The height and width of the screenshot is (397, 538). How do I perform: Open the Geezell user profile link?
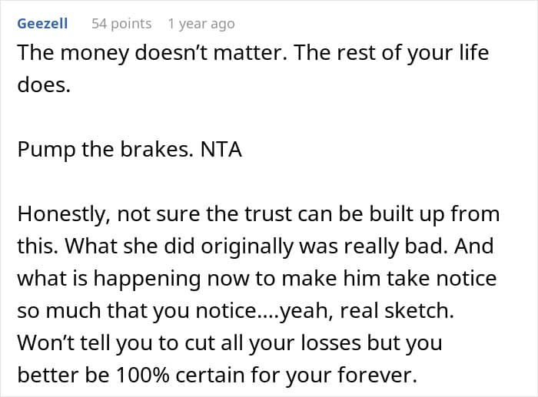click(42, 24)
